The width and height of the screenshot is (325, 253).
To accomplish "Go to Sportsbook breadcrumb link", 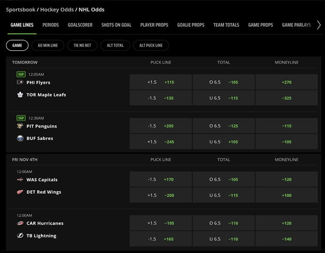I will 21,10.
